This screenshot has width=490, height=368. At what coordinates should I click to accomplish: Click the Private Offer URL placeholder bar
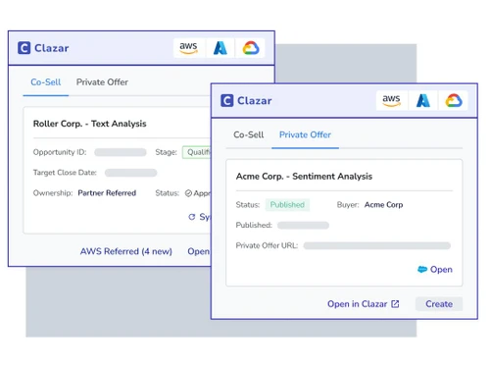[x=377, y=245]
